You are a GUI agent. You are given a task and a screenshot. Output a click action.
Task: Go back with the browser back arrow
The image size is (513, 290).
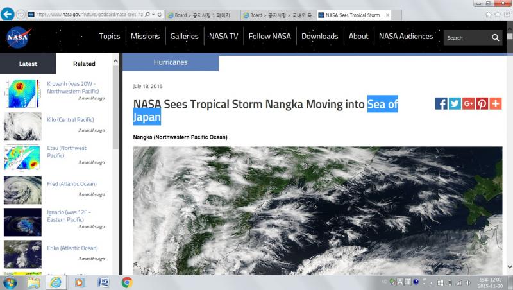8,14
